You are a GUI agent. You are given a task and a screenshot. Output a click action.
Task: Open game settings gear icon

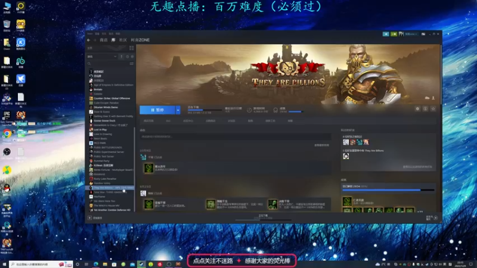(x=417, y=109)
